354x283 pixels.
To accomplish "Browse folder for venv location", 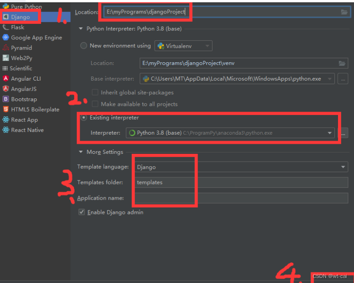I will pyautogui.click(x=342, y=63).
